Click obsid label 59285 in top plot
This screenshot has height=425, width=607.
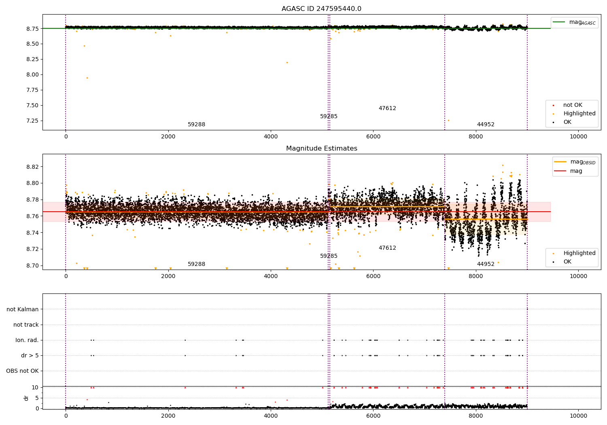click(x=329, y=116)
